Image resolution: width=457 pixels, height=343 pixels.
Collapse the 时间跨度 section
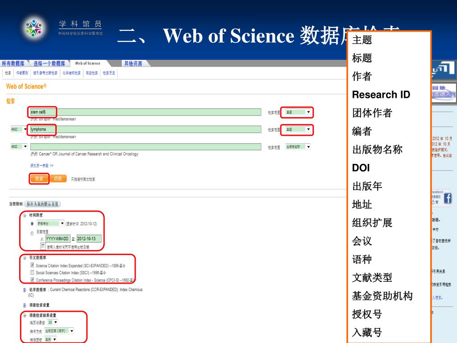pos(25,216)
